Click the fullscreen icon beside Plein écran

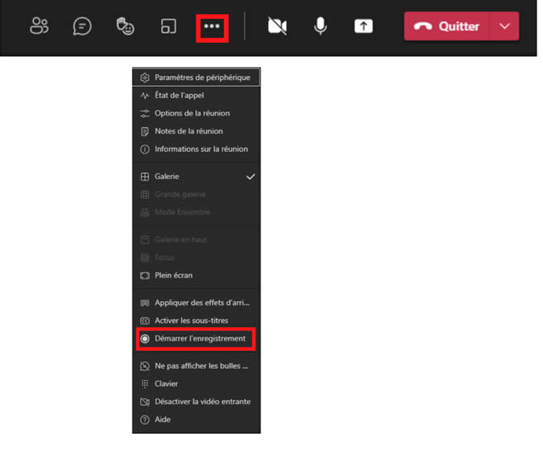click(x=145, y=275)
